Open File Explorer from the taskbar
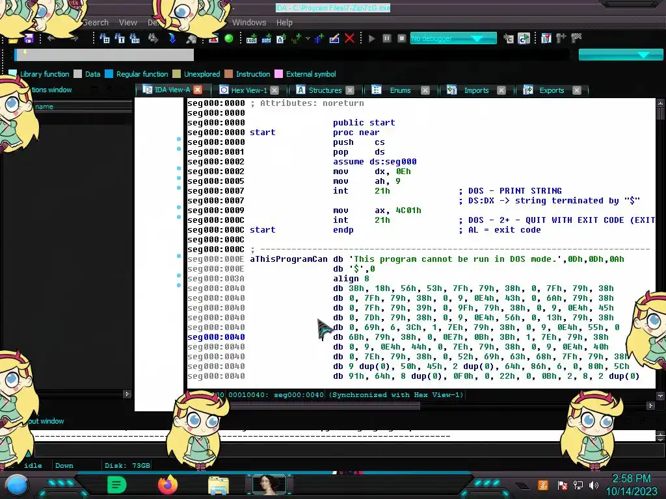This screenshot has height=499, width=666. (219, 486)
